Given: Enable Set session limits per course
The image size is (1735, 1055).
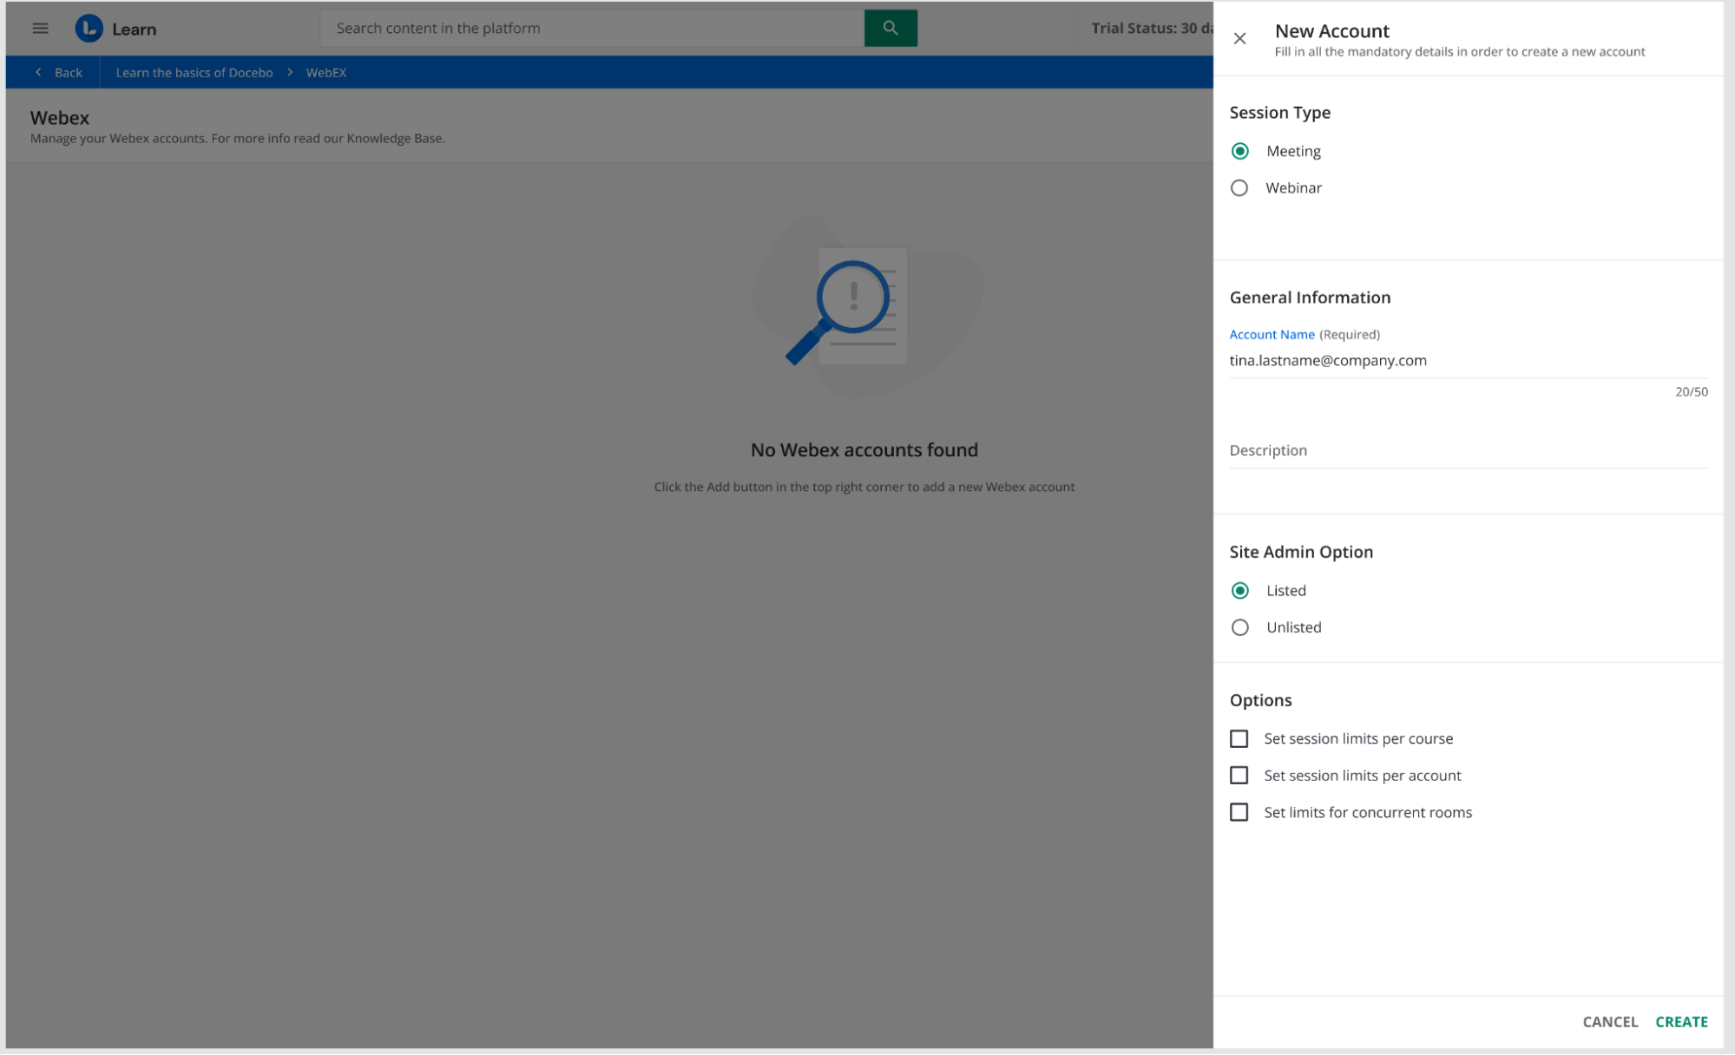Looking at the screenshot, I should (1239, 739).
